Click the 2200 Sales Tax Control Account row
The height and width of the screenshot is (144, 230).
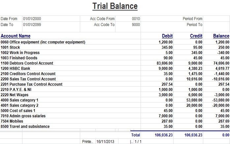[28, 79]
